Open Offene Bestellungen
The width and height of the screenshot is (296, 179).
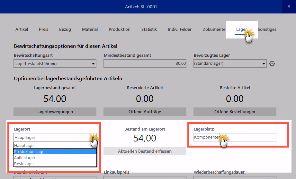[235, 112]
